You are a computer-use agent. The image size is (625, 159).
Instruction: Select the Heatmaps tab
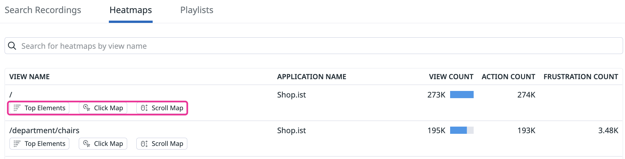click(x=131, y=10)
